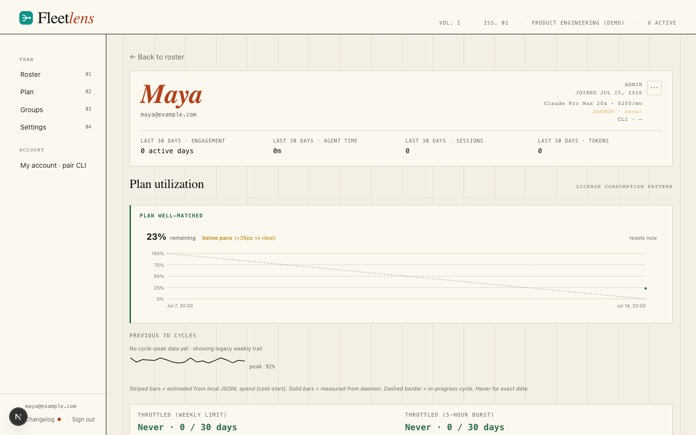The image size is (696, 435).
Task: Click the 'below pace' indicator
Action: tap(217, 238)
